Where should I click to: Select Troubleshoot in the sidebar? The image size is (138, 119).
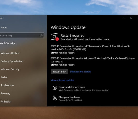tap(8, 85)
